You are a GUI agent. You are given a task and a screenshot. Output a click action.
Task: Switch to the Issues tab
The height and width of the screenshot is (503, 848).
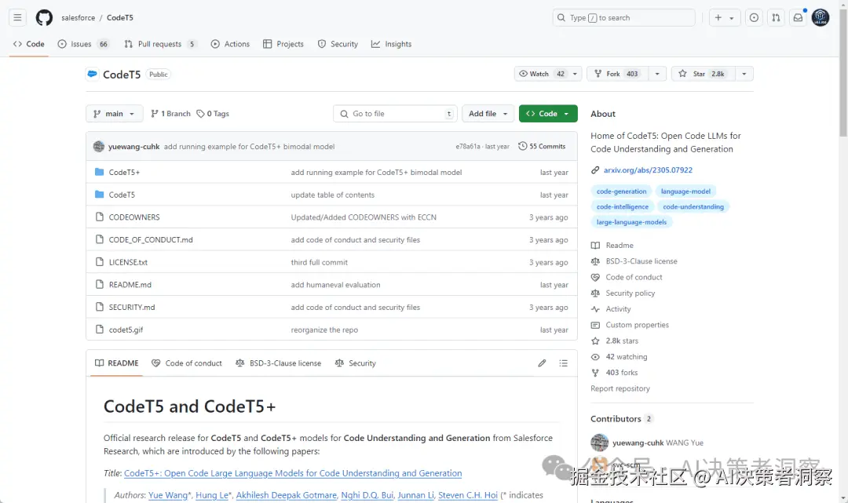(83, 44)
